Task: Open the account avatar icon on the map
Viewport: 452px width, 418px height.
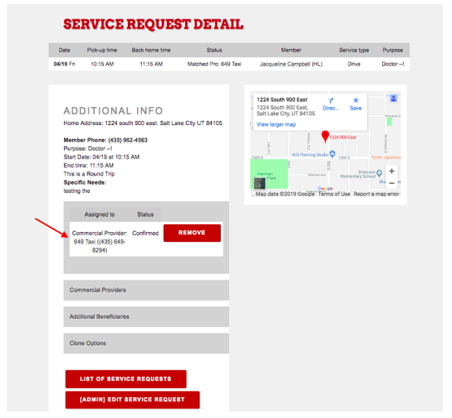Action: 393,98
